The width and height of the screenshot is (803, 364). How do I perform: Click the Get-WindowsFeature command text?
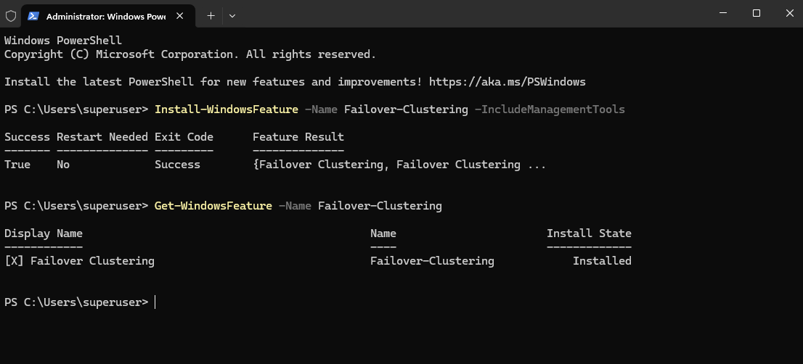point(213,205)
